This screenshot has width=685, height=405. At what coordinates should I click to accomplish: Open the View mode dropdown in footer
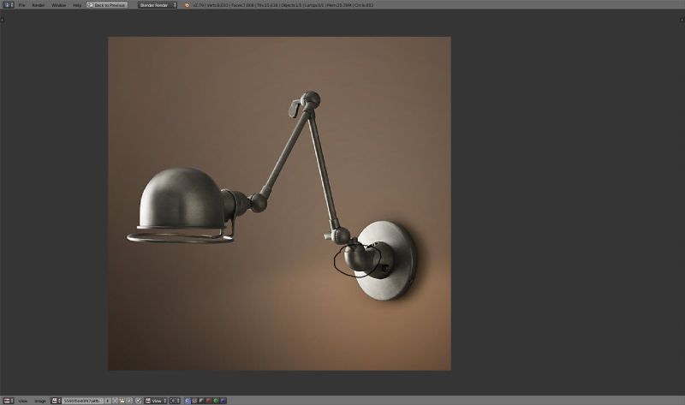pos(156,401)
